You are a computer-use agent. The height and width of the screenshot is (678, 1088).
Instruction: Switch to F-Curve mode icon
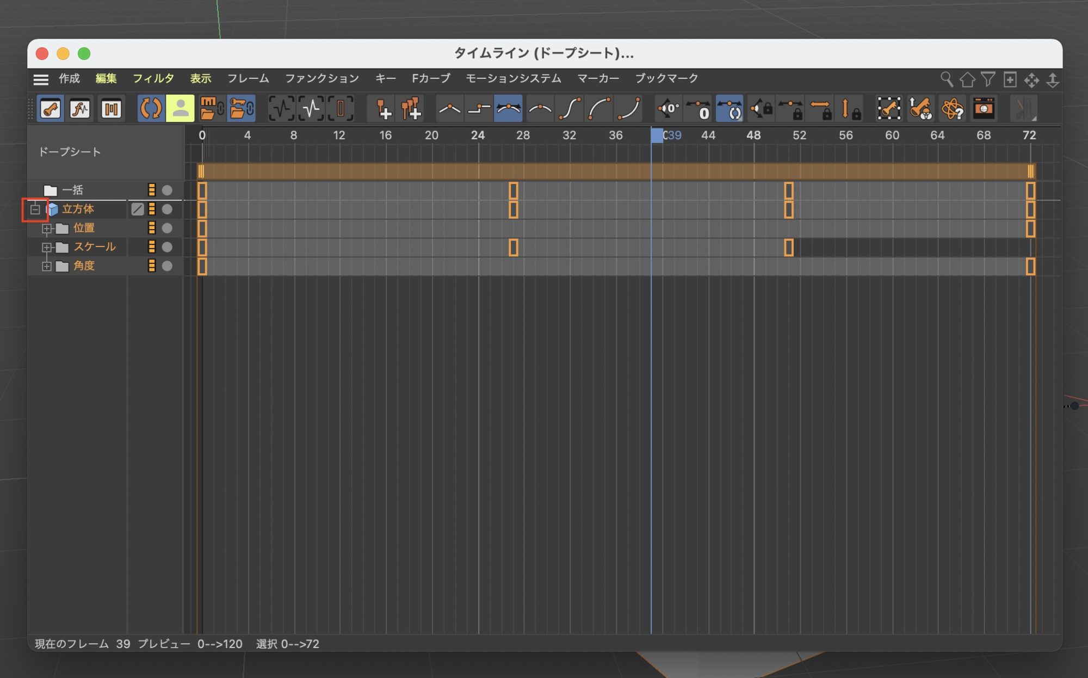(x=80, y=108)
